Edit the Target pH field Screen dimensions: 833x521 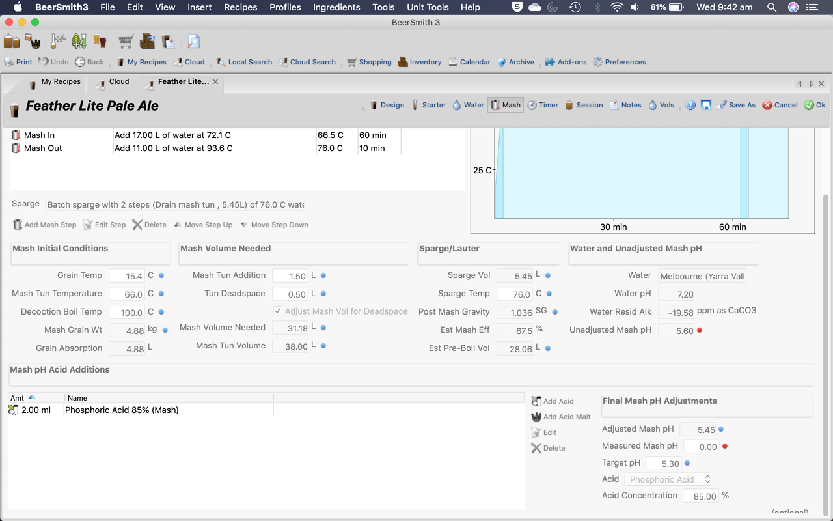(x=663, y=464)
